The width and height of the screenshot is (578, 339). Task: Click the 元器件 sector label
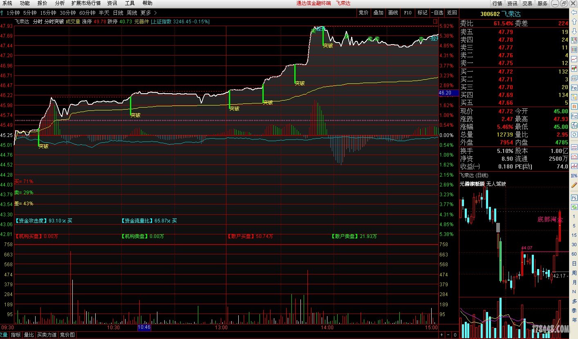141,21
